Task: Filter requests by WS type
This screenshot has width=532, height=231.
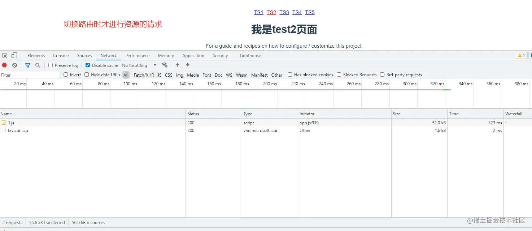Action: click(x=229, y=75)
